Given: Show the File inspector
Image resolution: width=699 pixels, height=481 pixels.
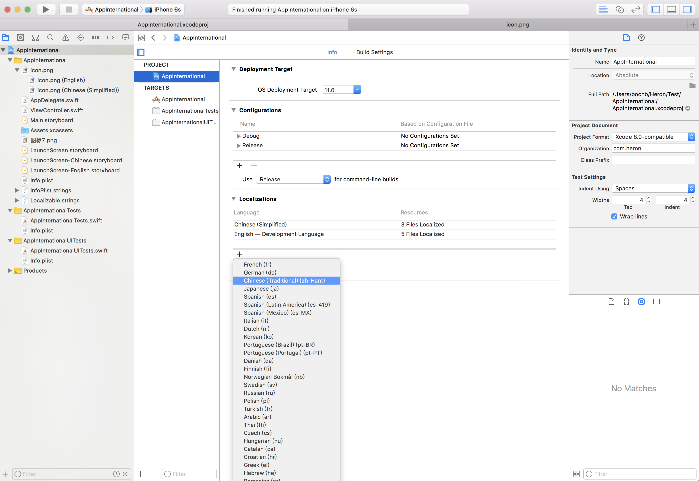Looking at the screenshot, I should coord(626,38).
